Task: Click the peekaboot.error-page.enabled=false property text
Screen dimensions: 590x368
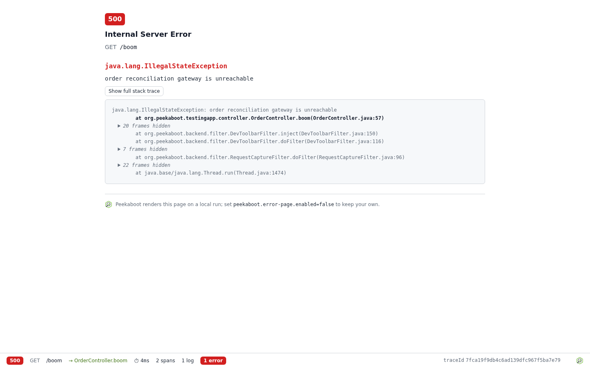Action: [284, 204]
